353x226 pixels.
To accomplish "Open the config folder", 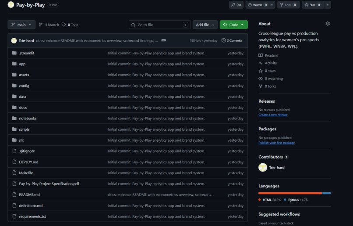I will tap(24, 86).
